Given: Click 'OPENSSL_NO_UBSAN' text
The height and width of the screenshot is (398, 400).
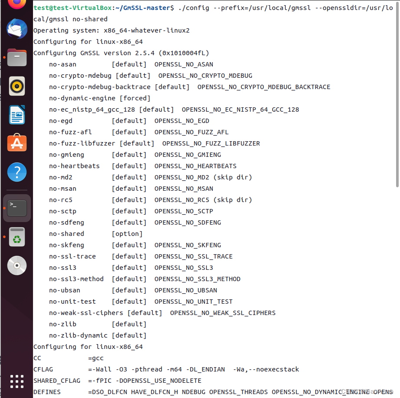Looking at the screenshot, I should [186, 290].
